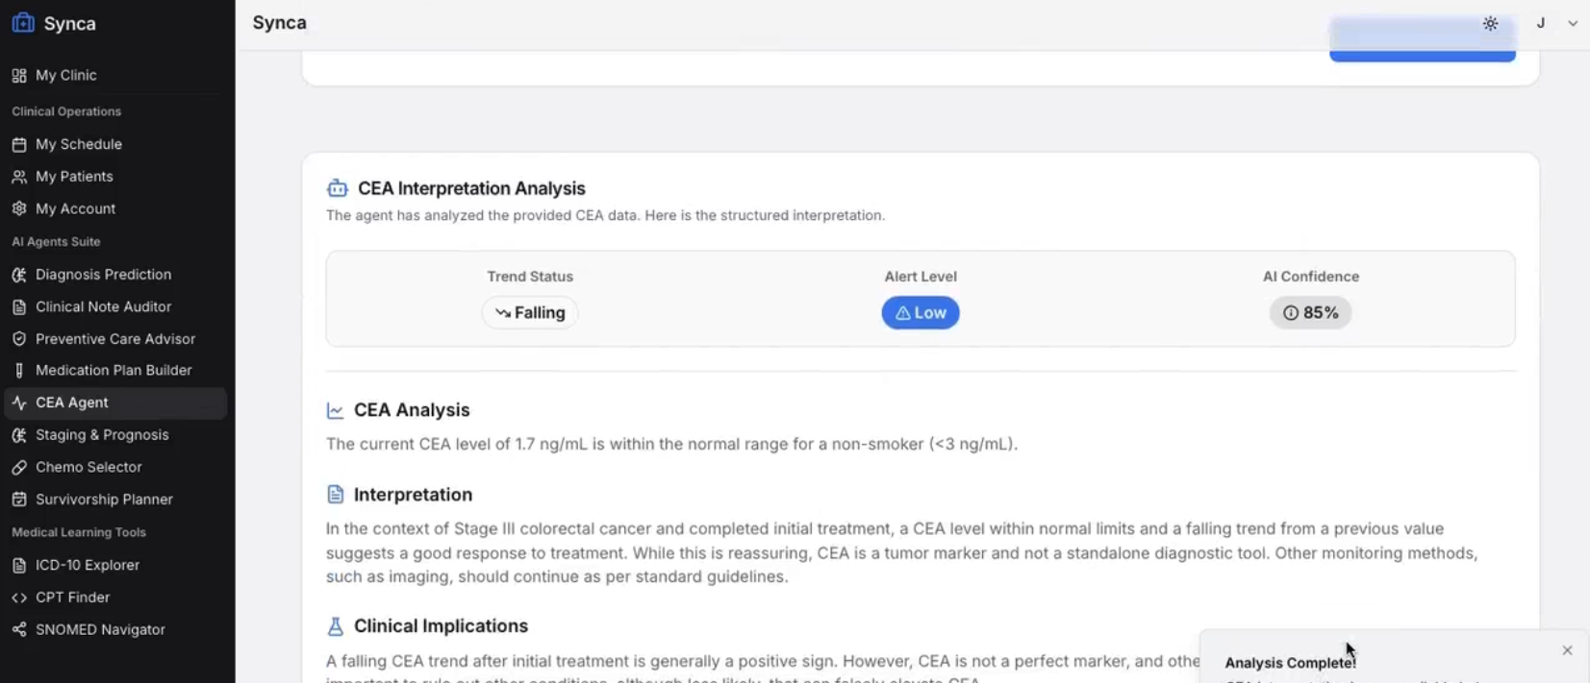Click the Falling trend status badge
Viewport: 1590px width, 683px height.
click(x=530, y=313)
